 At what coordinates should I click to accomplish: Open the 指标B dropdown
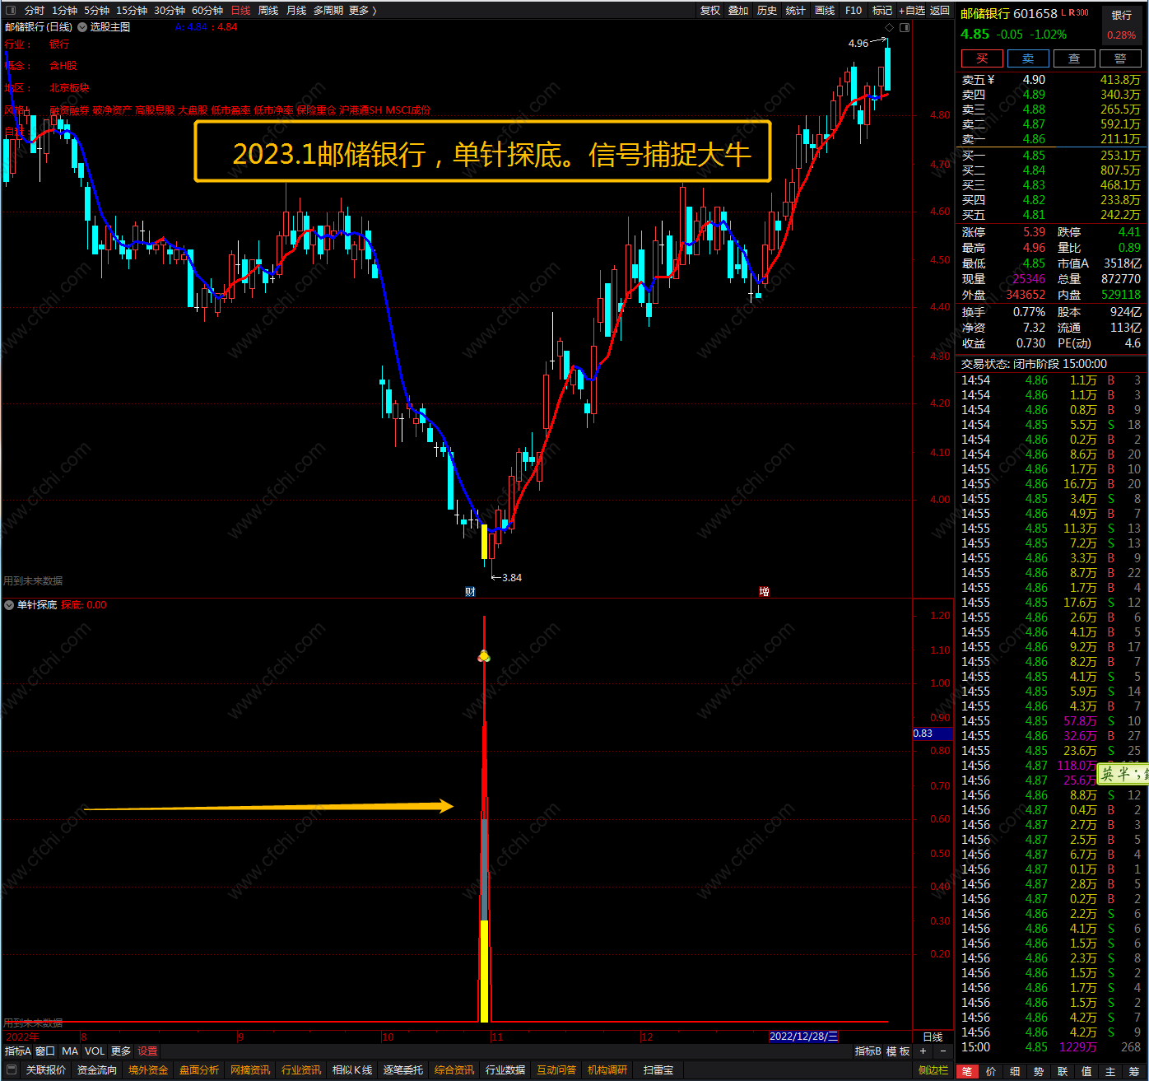(868, 1051)
